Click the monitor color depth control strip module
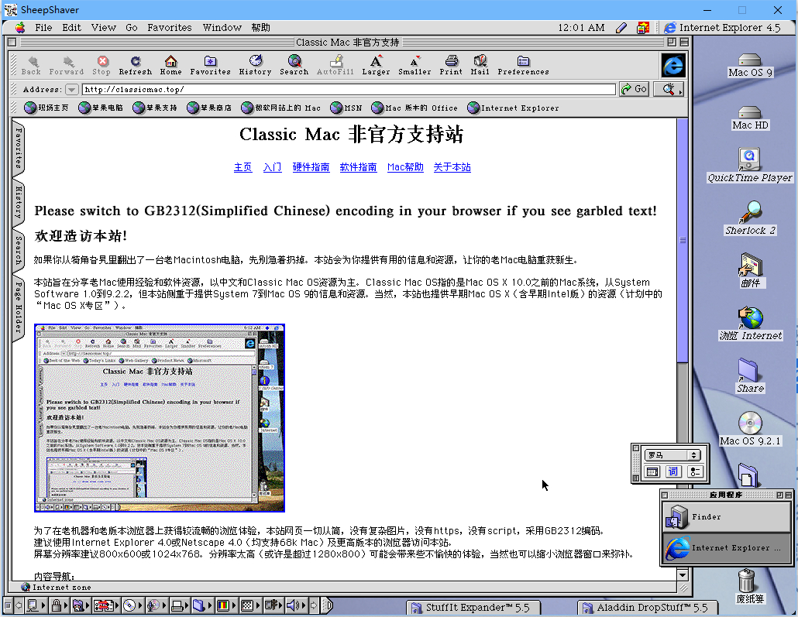Image resolution: width=798 pixels, height=617 pixels. pos(226,605)
